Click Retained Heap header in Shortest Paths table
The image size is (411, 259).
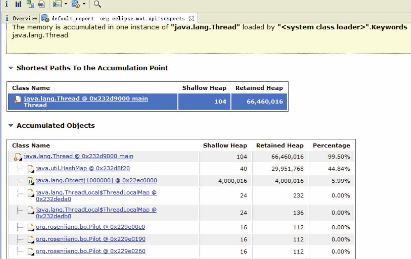259,88
